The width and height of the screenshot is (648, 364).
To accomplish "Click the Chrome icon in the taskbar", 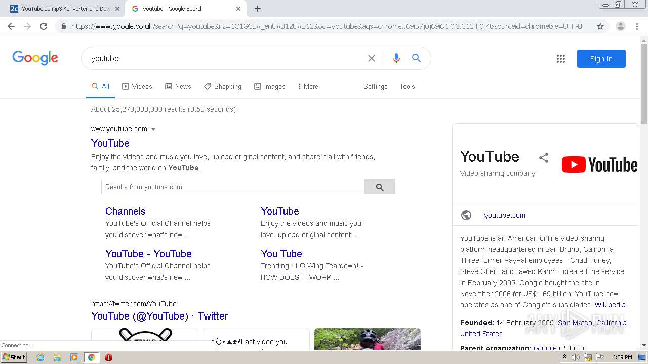I will 91,357.
